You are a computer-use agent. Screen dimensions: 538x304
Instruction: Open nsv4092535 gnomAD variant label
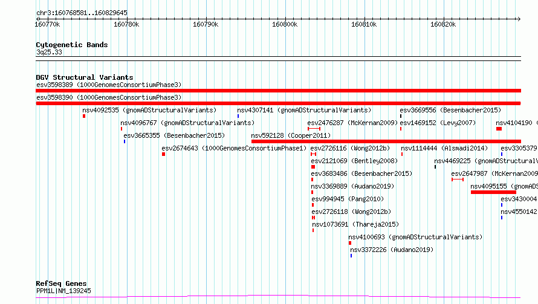pyautogui.click(x=149, y=110)
